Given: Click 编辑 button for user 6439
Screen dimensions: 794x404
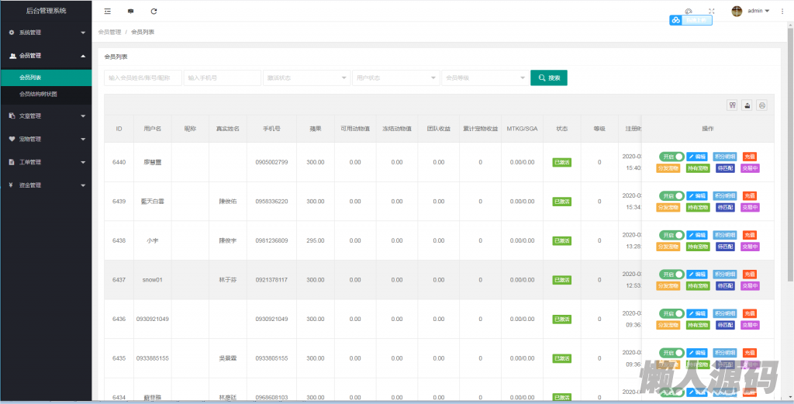Looking at the screenshot, I should coord(697,195).
